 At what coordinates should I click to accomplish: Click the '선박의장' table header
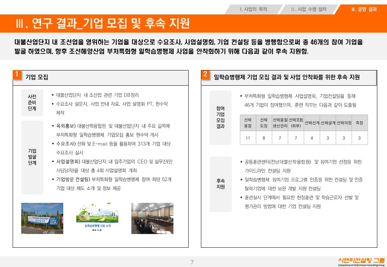pyautogui.click(x=344, y=123)
